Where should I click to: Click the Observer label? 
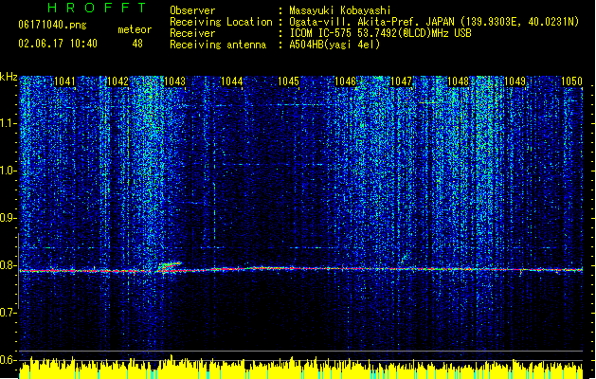coord(192,10)
